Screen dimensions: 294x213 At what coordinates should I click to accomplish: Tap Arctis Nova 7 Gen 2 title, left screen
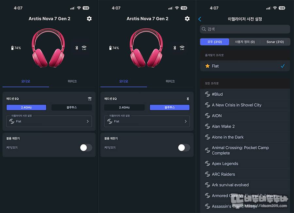point(50,19)
